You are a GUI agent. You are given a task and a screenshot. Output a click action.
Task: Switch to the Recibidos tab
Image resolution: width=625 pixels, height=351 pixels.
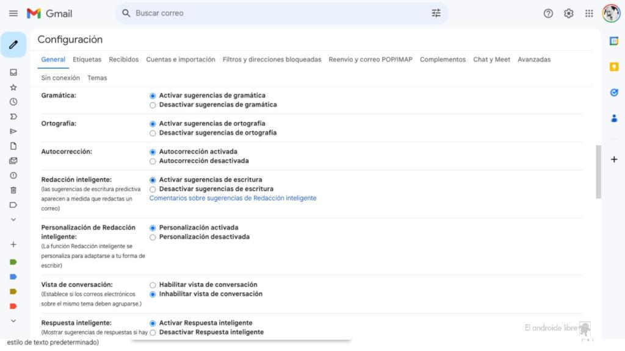[123, 59]
